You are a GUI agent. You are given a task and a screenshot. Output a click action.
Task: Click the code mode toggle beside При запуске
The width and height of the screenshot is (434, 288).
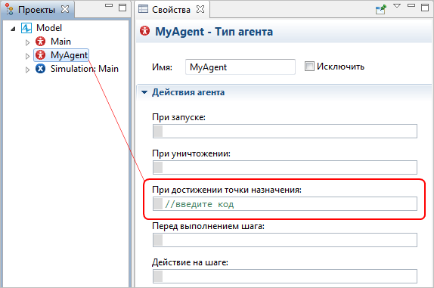pyautogui.click(x=158, y=131)
